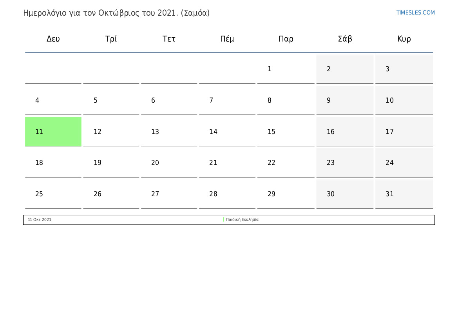Select the highlighted October 11 cell
The width and height of the screenshot is (458, 324).
tap(53, 132)
